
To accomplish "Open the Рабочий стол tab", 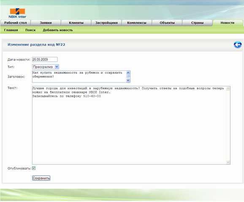I will (15, 23).
